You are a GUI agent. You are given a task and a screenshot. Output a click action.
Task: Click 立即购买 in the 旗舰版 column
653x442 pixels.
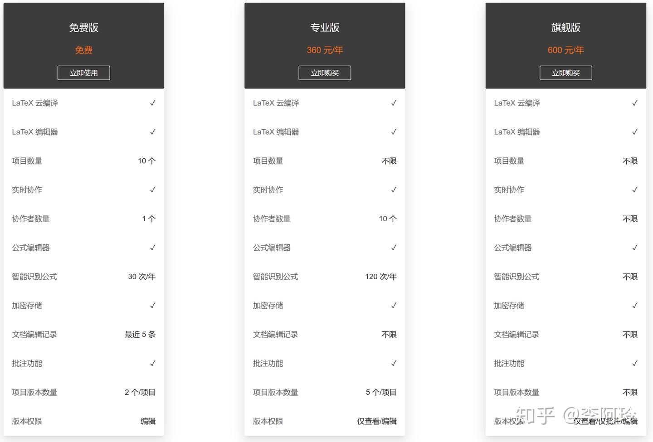pyautogui.click(x=565, y=73)
